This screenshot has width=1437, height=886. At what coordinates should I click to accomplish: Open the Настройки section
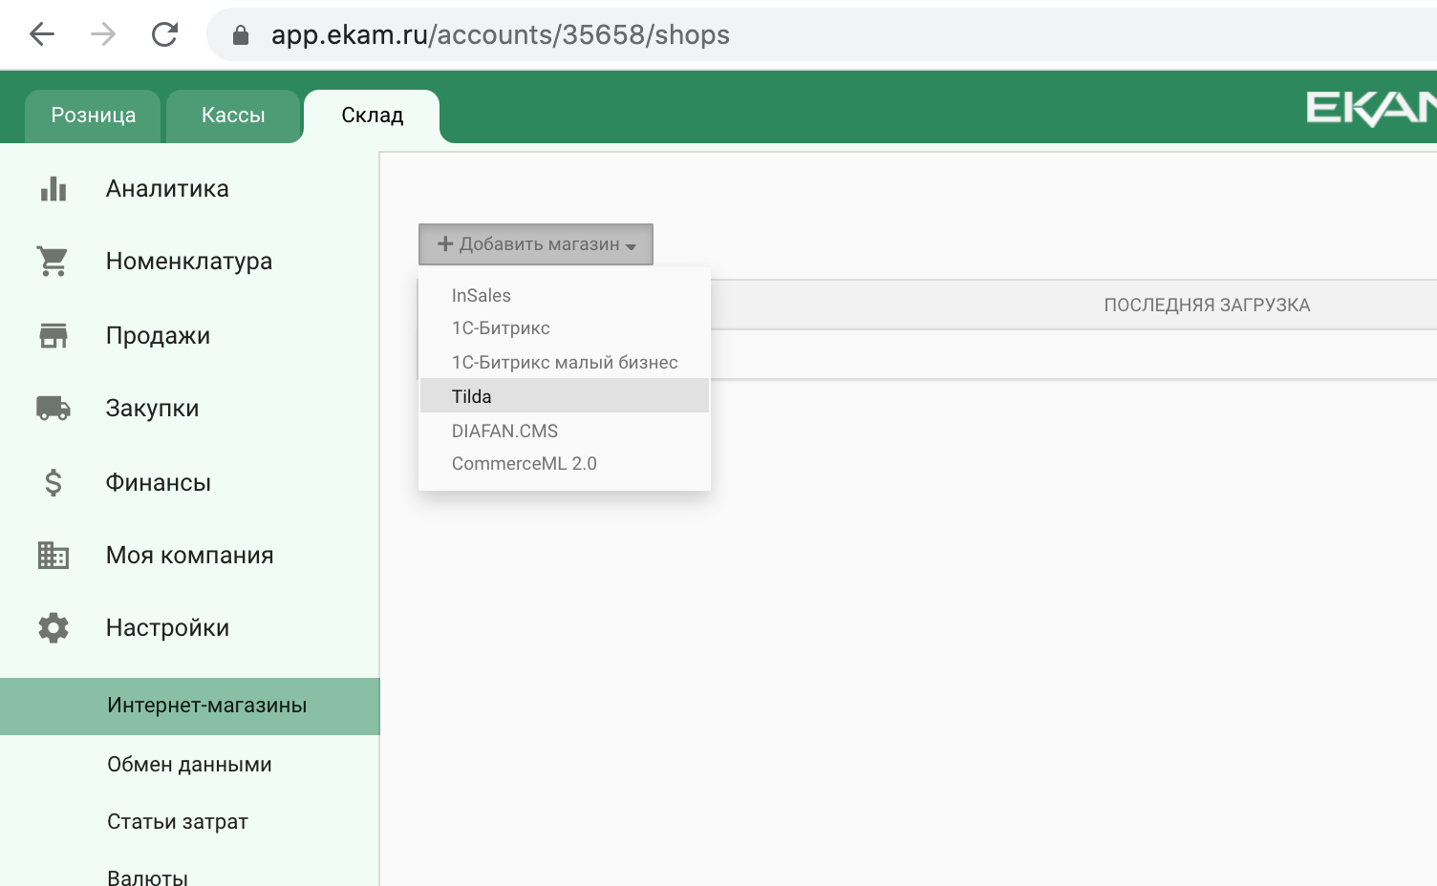(x=167, y=628)
